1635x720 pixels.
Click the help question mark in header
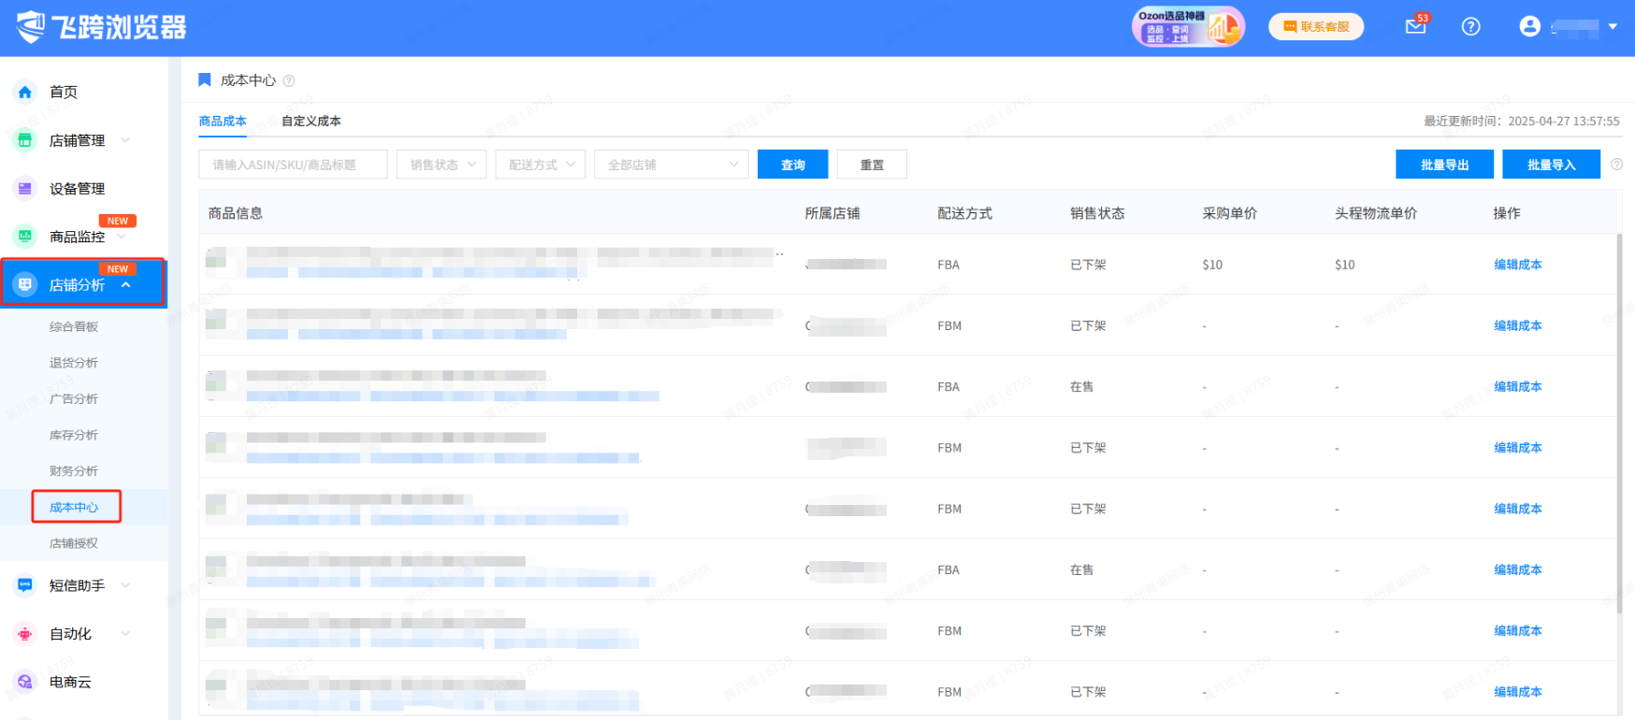click(1470, 26)
